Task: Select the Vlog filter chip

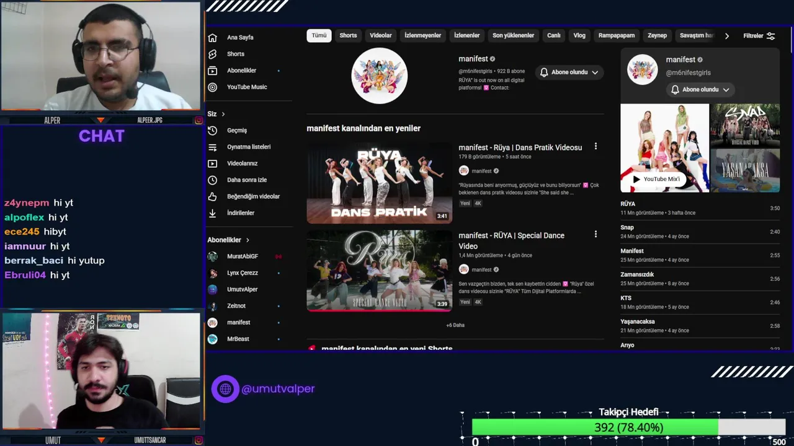Action: [x=579, y=36]
